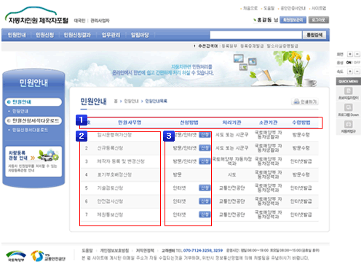The height and width of the screenshot is (270, 364).
Task: Click the 자동차민원 제작자포털 site logo
Action: click(x=36, y=16)
